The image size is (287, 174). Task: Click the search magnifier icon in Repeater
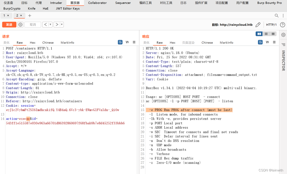[x=277, y=16]
